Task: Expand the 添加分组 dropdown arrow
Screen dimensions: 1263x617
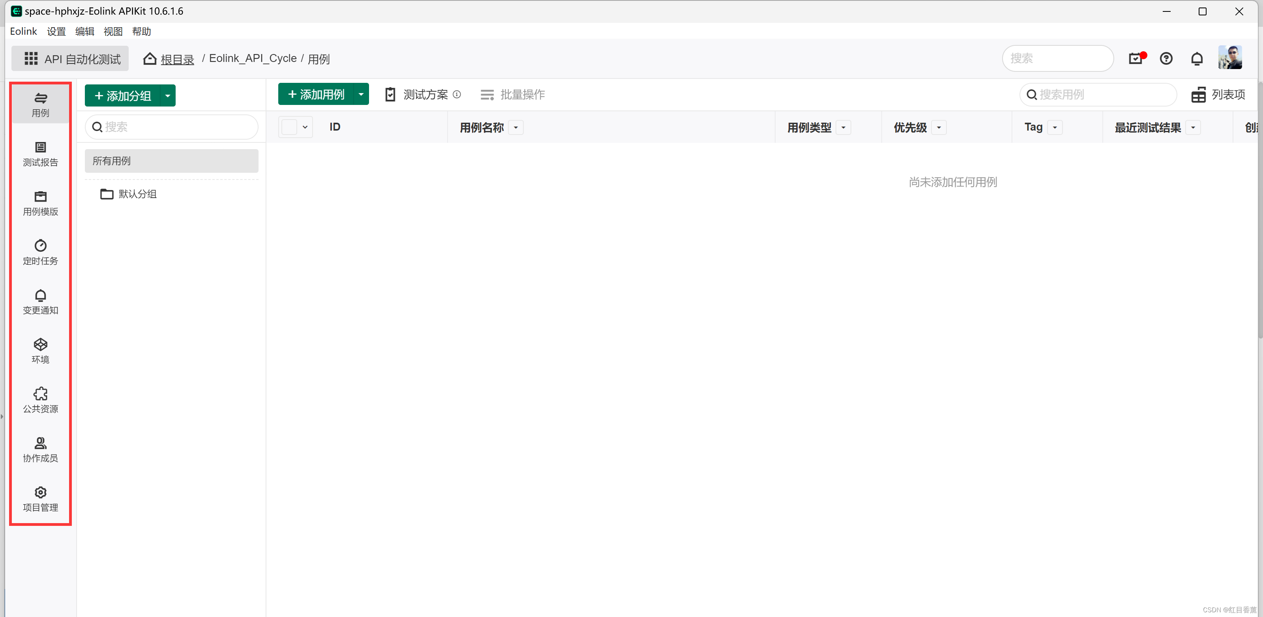Action: [168, 96]
